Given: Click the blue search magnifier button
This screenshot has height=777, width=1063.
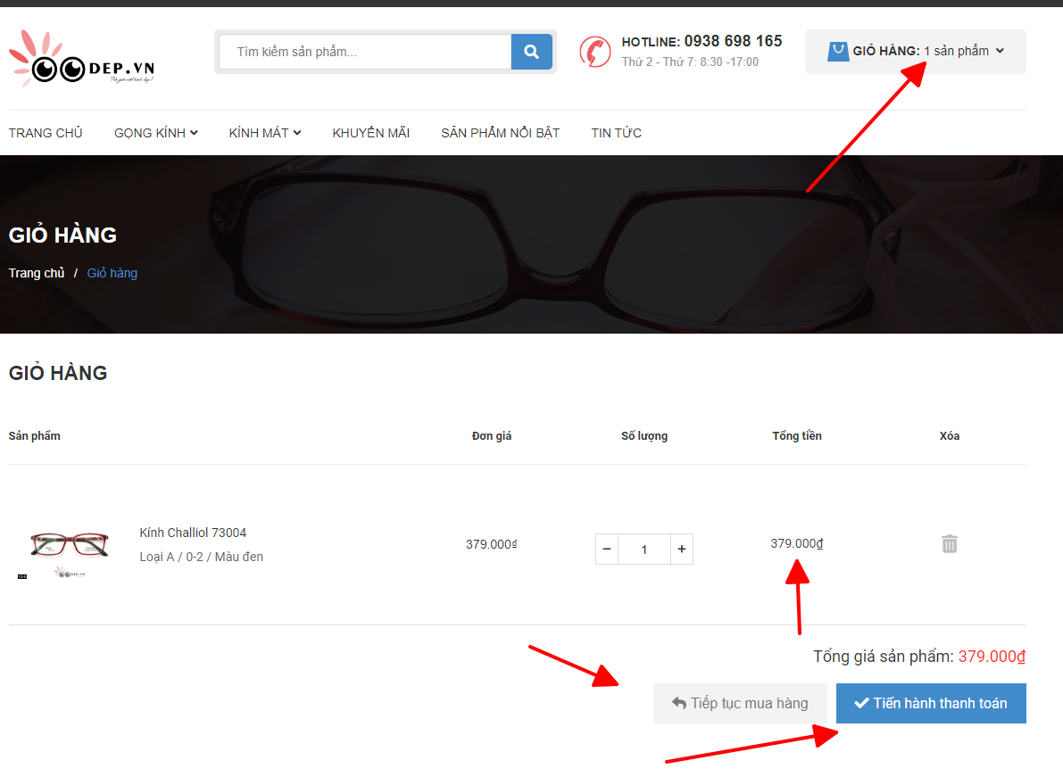Looking at the screenshot, I should click(532, 52).
